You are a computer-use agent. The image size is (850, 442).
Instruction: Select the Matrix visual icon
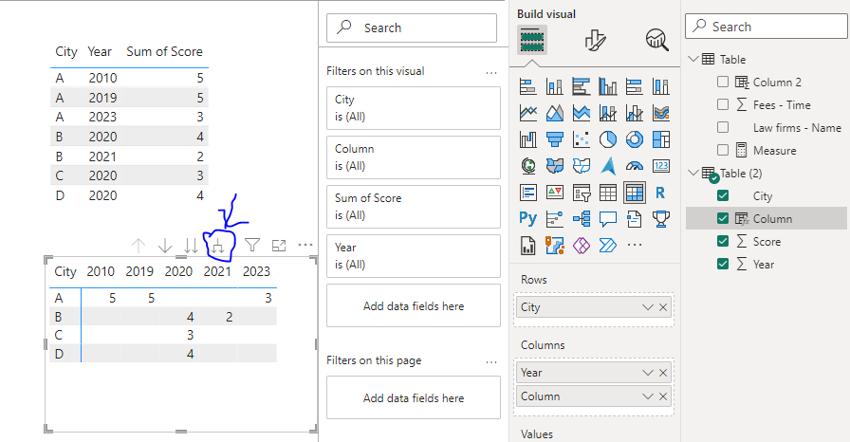[635, 193]
